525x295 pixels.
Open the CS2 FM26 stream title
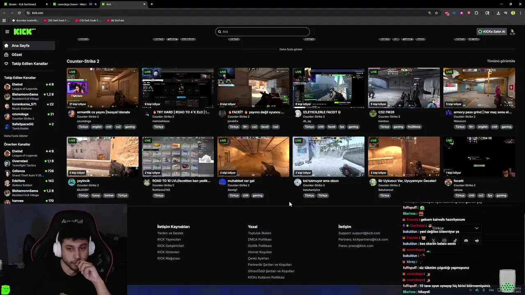(386, 112)
